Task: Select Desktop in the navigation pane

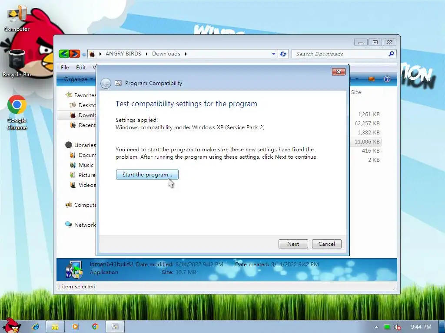Action: (83, 105)
